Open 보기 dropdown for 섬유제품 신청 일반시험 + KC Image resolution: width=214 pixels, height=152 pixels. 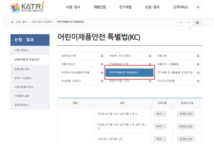[x=160, y=126]
